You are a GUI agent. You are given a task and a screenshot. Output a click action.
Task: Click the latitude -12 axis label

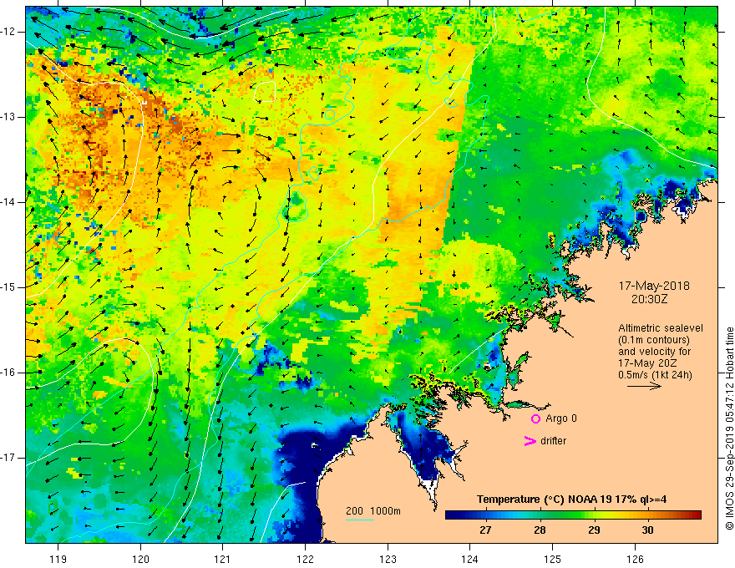9,32
